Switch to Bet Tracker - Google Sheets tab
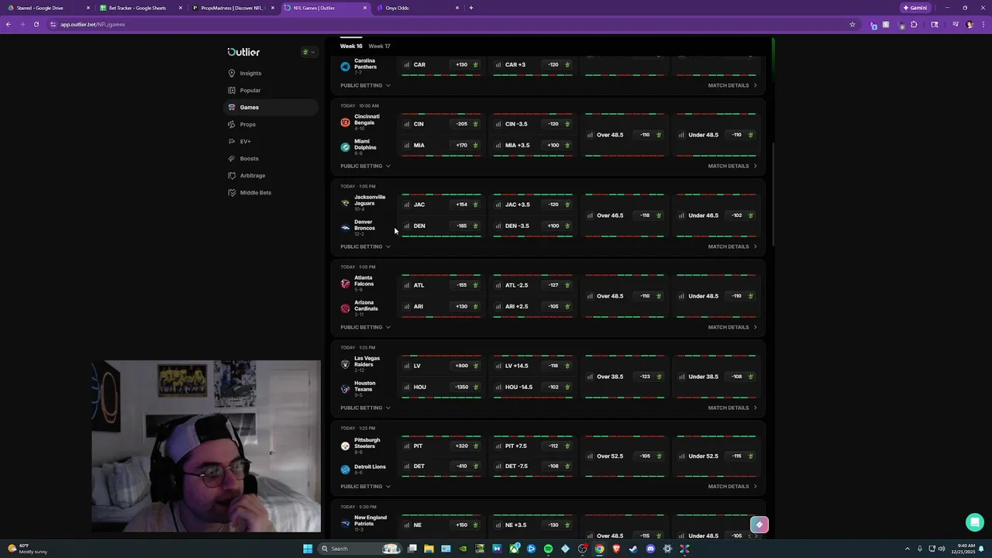Screen dimensions: 992x558 pos(139,8)
